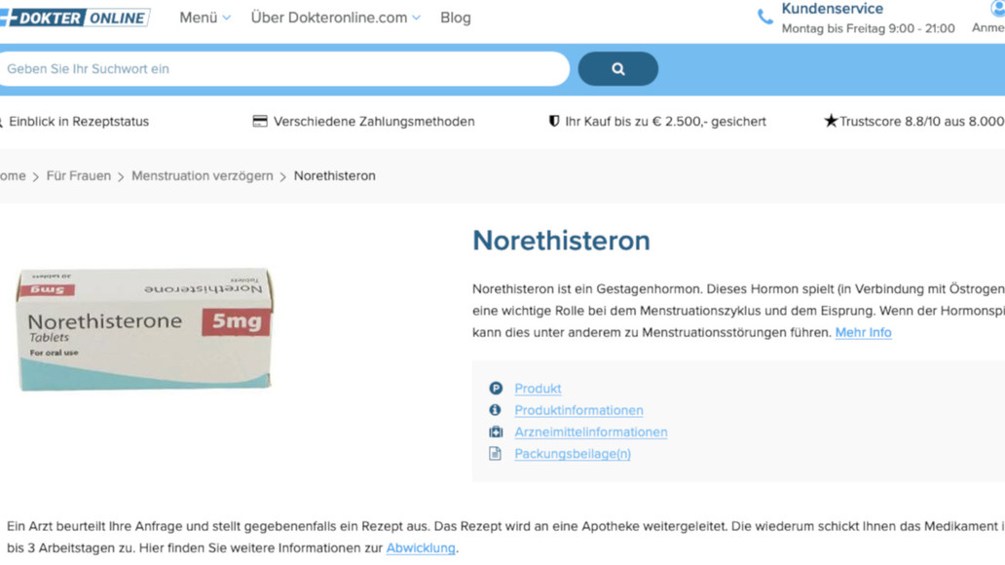Click the Dokter Online logo
This screenshot has height=565, width=1005.
(75, 18)
